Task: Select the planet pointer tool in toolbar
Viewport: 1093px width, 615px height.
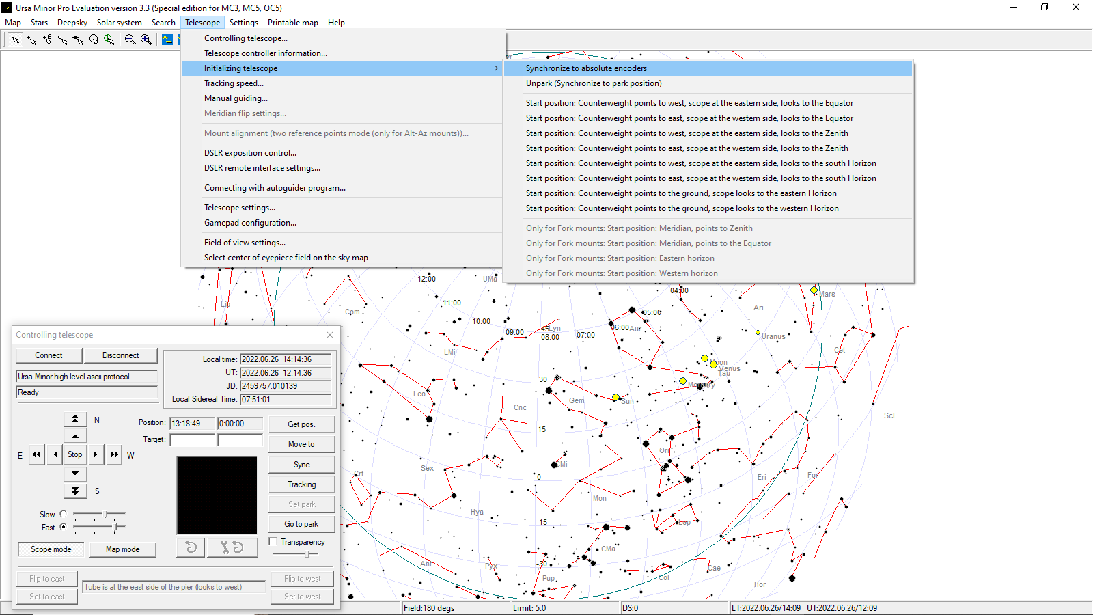Action: (79, 40)
